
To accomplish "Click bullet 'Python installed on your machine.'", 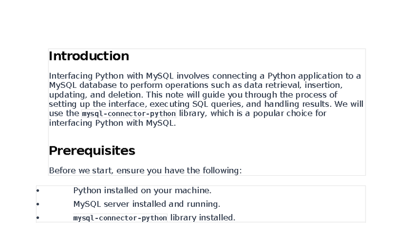I will (143, 190).
